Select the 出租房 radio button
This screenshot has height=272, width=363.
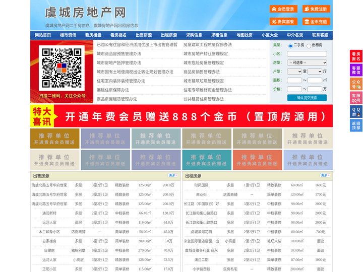coord(309,46)
